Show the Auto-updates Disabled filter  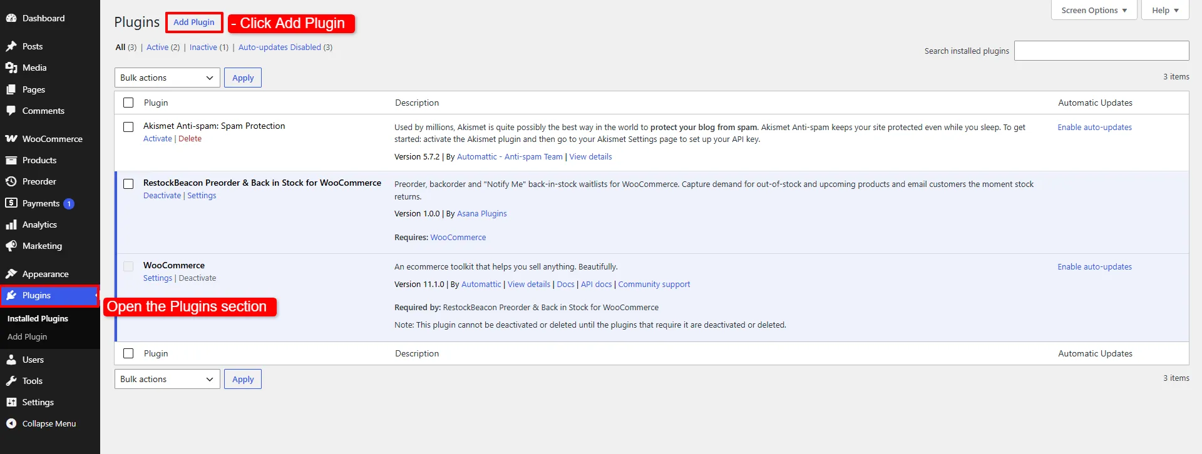(280, 47)
